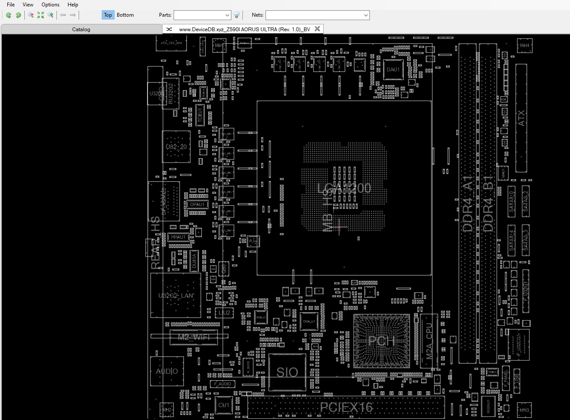Image resolution: width=570 pixels, height=420 pixels.
Task: Select the HHAU1 component
Action: point(179,237)
